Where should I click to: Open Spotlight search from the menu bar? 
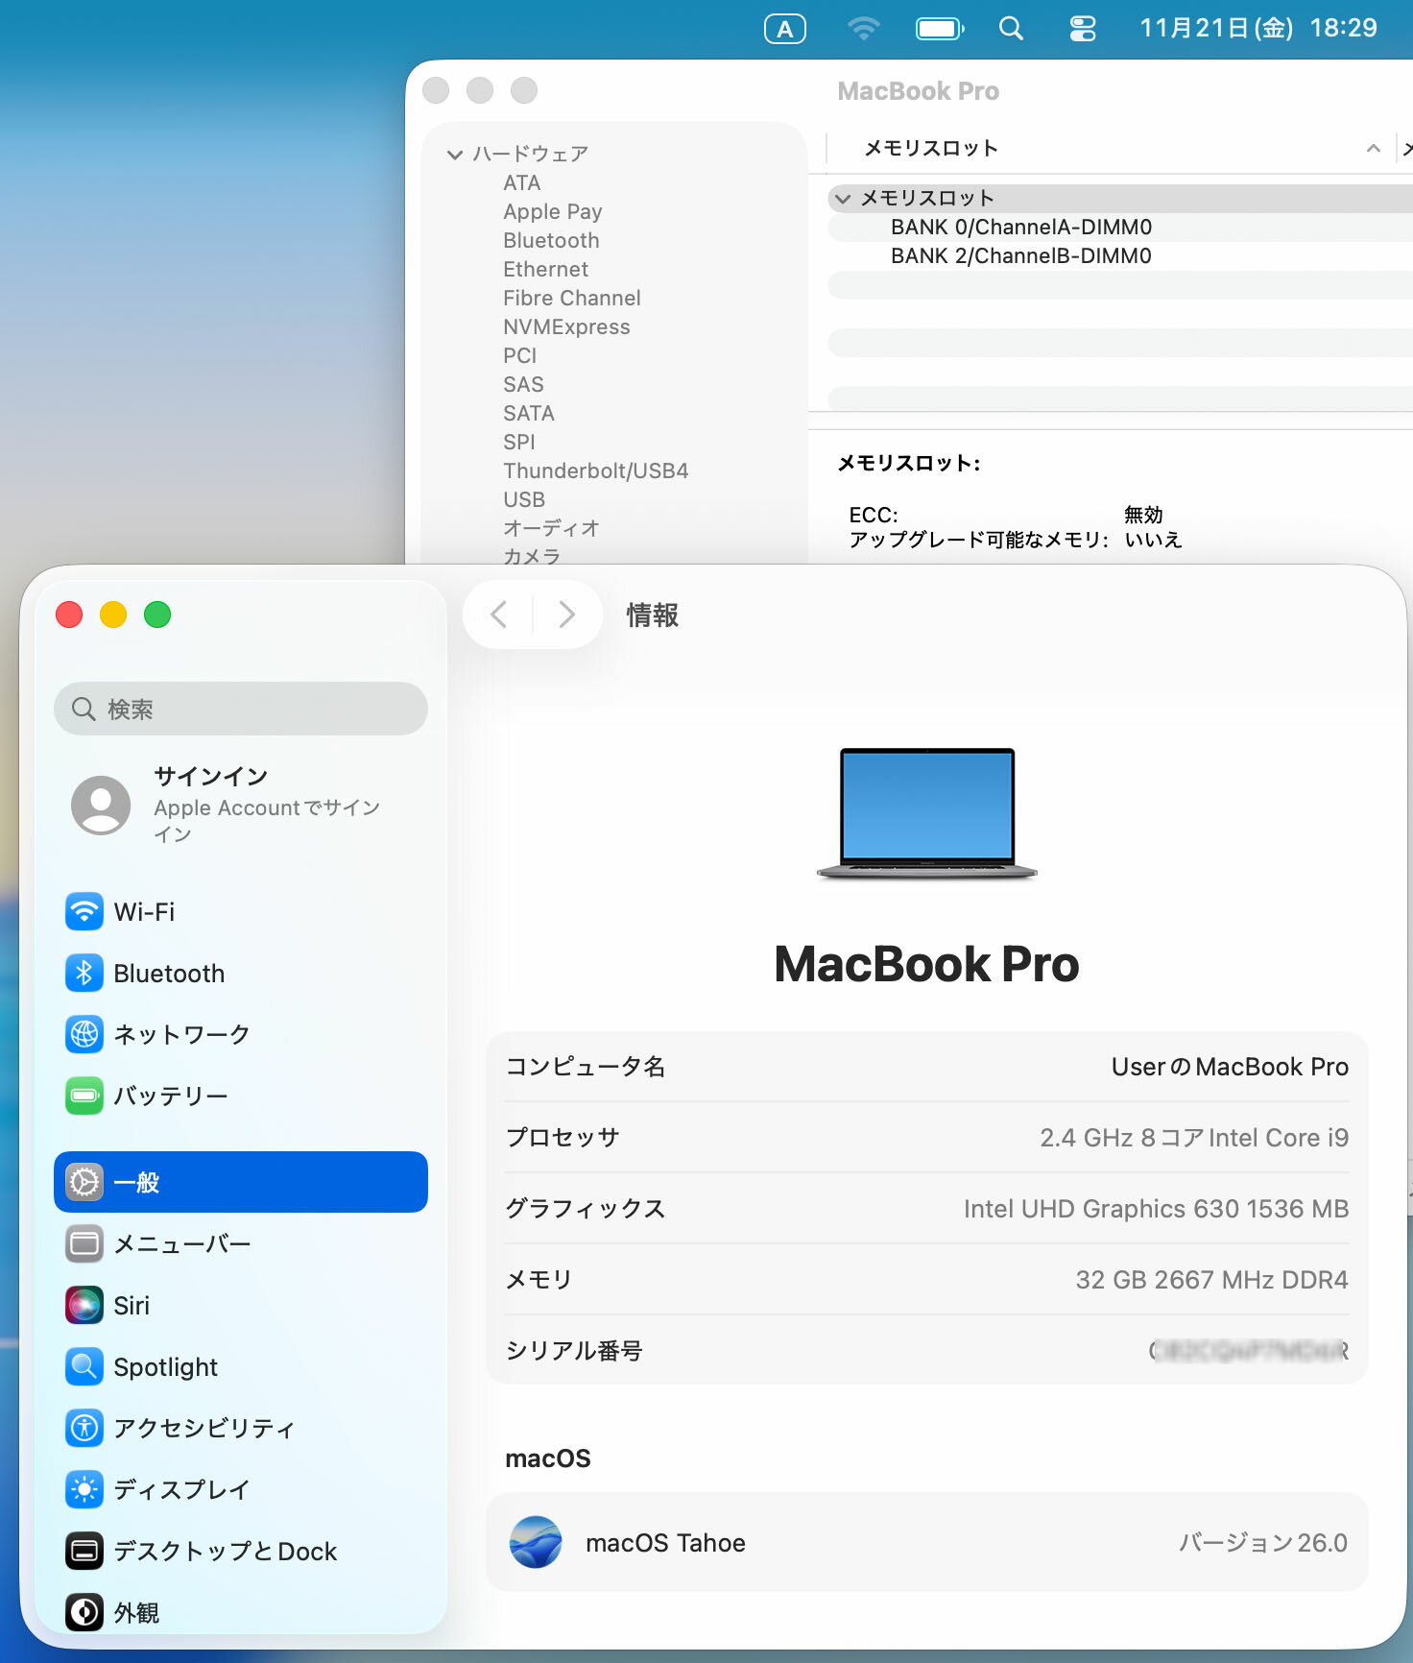click(1011, 29)
